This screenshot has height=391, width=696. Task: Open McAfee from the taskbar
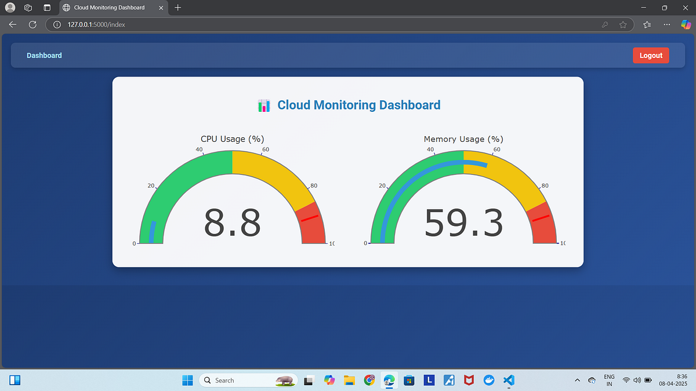tap(468, 380)
